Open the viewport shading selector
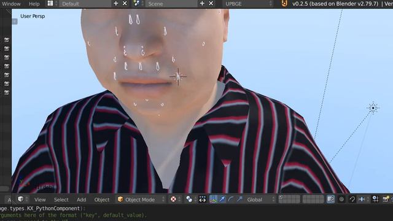393x221 pixels. pyautogui.click(x=175, y=200)
